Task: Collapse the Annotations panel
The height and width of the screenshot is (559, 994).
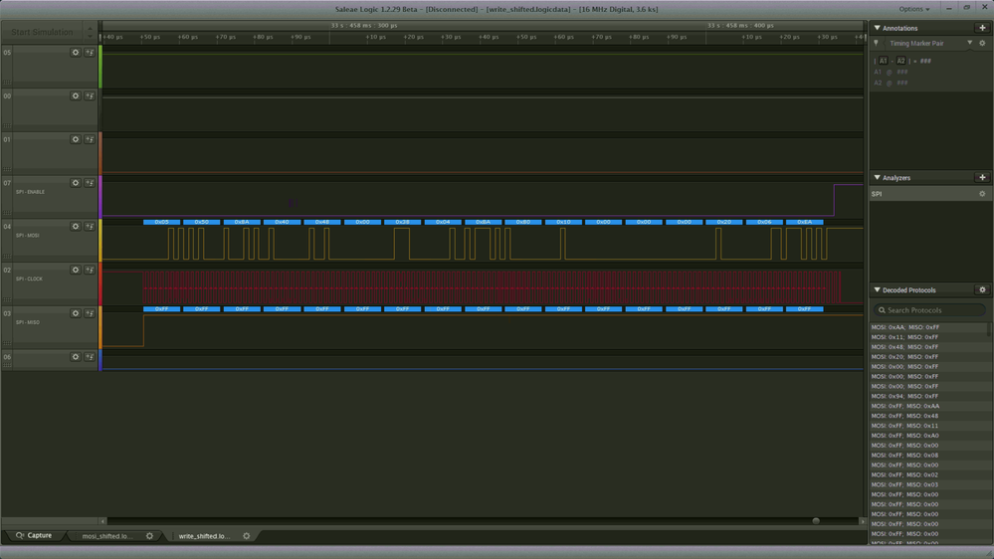Action: point(877,28)
